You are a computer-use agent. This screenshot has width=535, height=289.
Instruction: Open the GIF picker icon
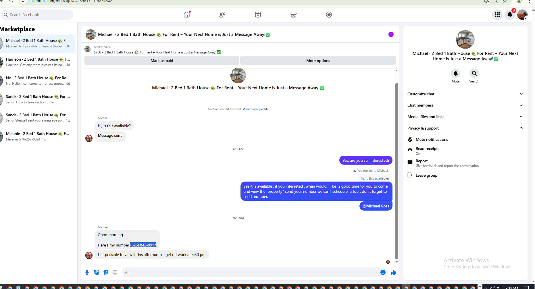click(x=115, y=272)
